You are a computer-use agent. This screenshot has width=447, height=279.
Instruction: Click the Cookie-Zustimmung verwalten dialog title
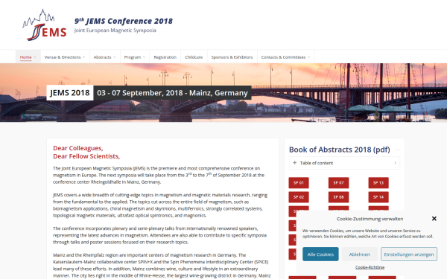coord(370,219)
